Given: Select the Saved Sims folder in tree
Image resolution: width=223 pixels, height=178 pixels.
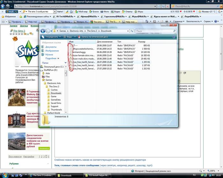Looking at the screenshot, I should point(56,103).
